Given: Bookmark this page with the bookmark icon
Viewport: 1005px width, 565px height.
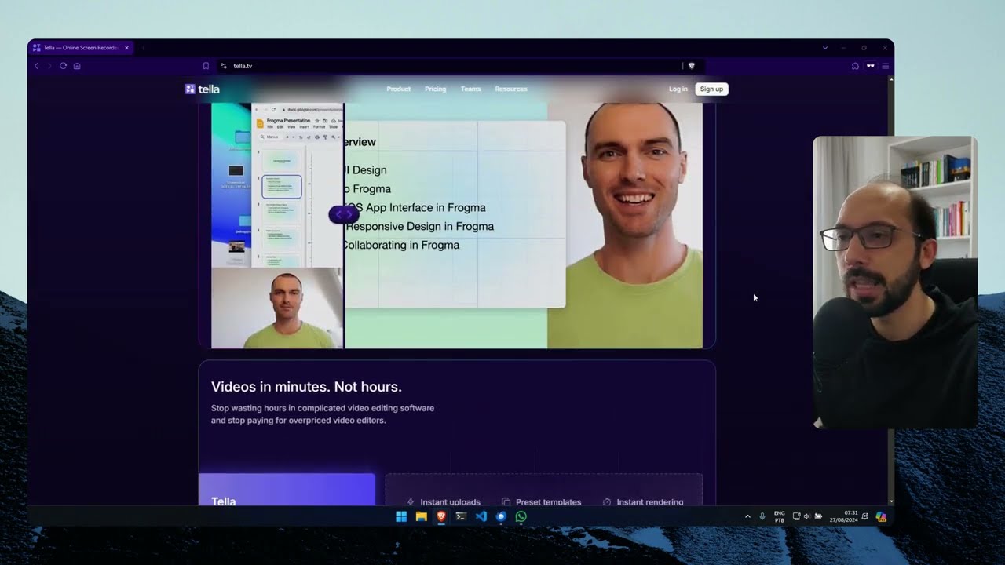Looking at the screenshot, I should pyautogui.click(x=206, y=66).
